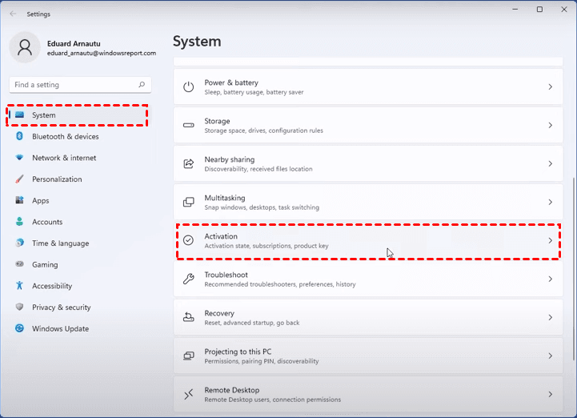Expand Projecting to this PC chevron
Viewport: 577px width, 418px height.
[550, 356]
